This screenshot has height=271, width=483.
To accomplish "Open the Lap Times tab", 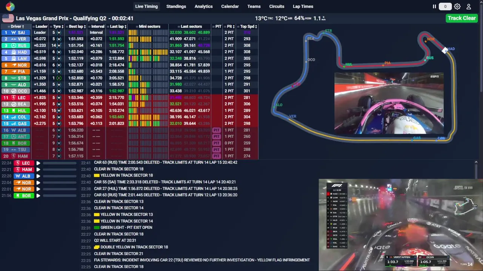I will pos(303,6).
